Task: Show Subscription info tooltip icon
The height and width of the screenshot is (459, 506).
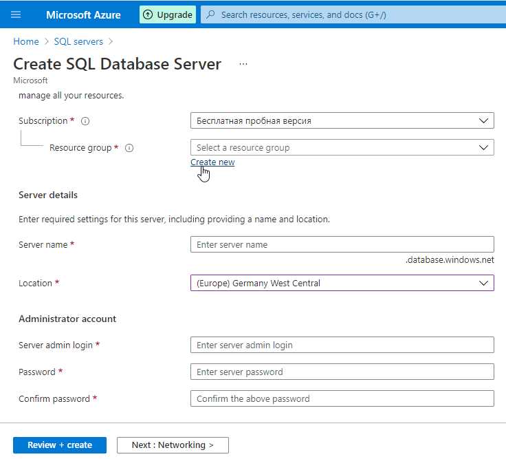Action: click(85, 121)
